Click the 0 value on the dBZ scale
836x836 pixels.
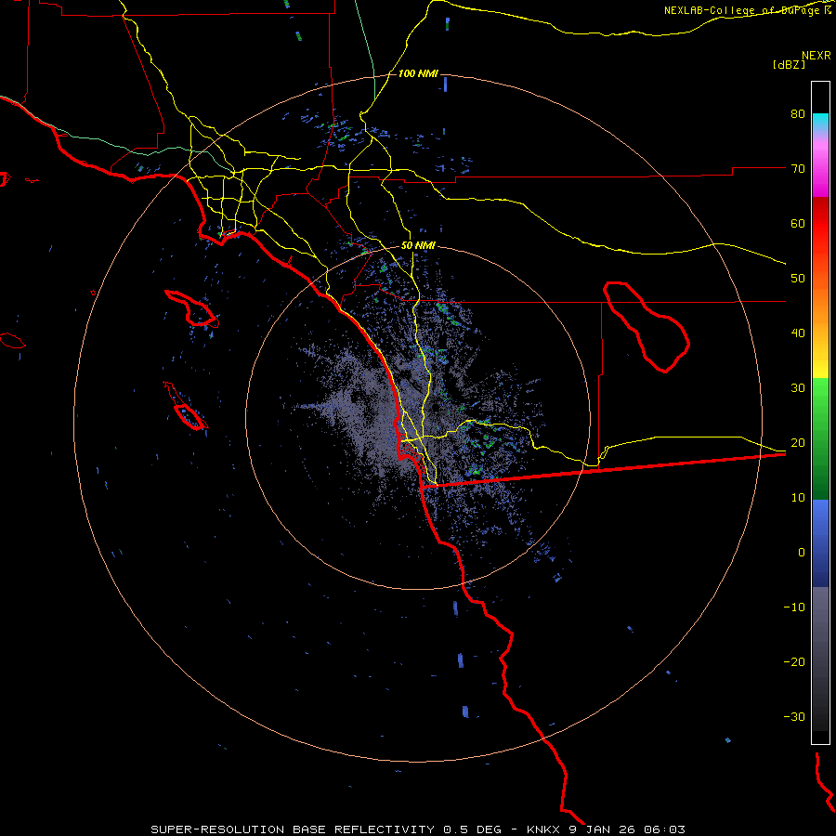tap(802, 553)
